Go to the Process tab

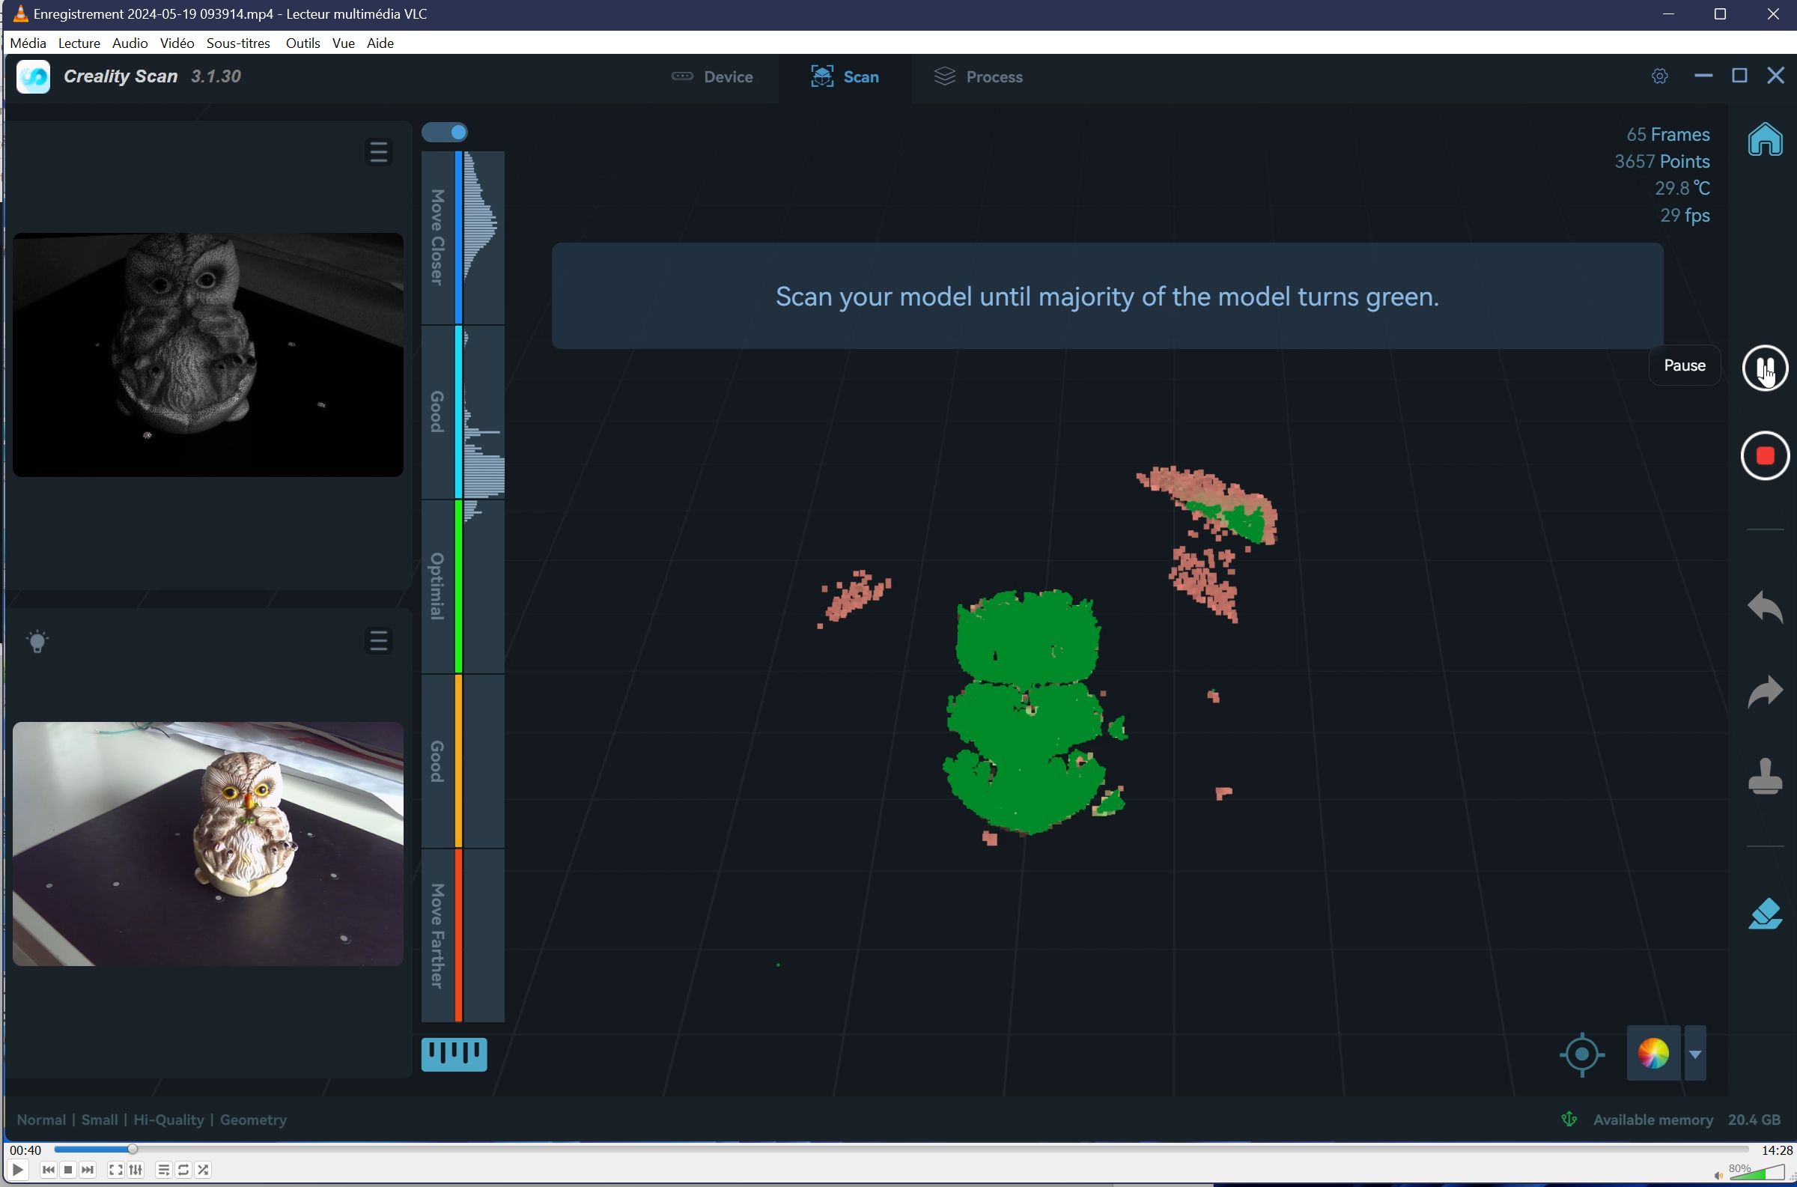tap(978, 76)
